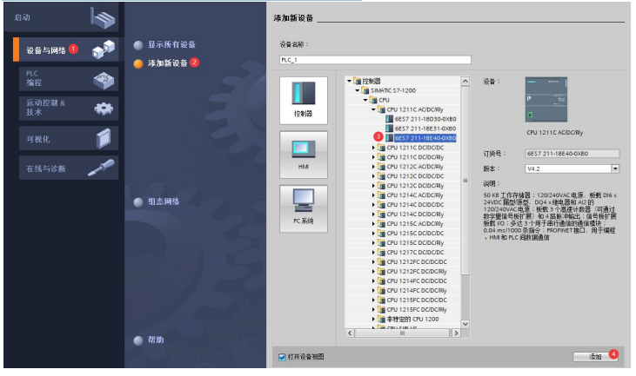636x376 pixels.
Task: Select module 6ES7 211-1BE40-0XB0
Action: [425, 138]
